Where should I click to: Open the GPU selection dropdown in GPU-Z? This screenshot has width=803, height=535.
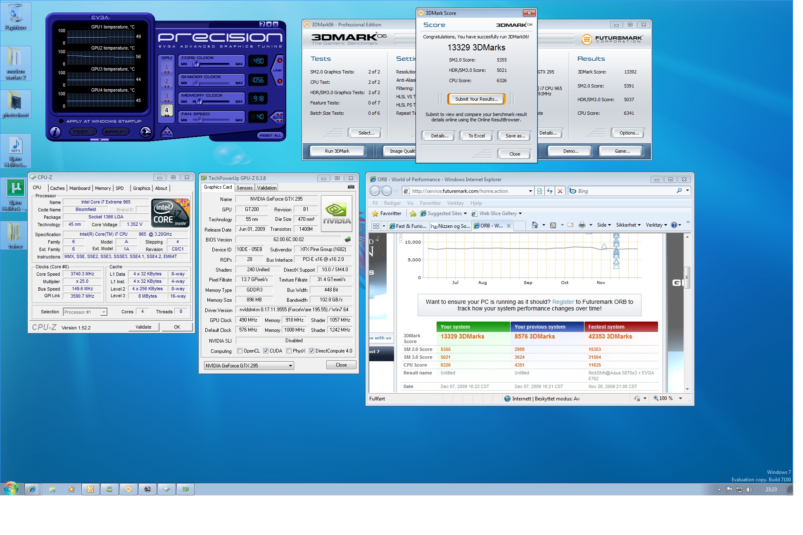[249, 366]
